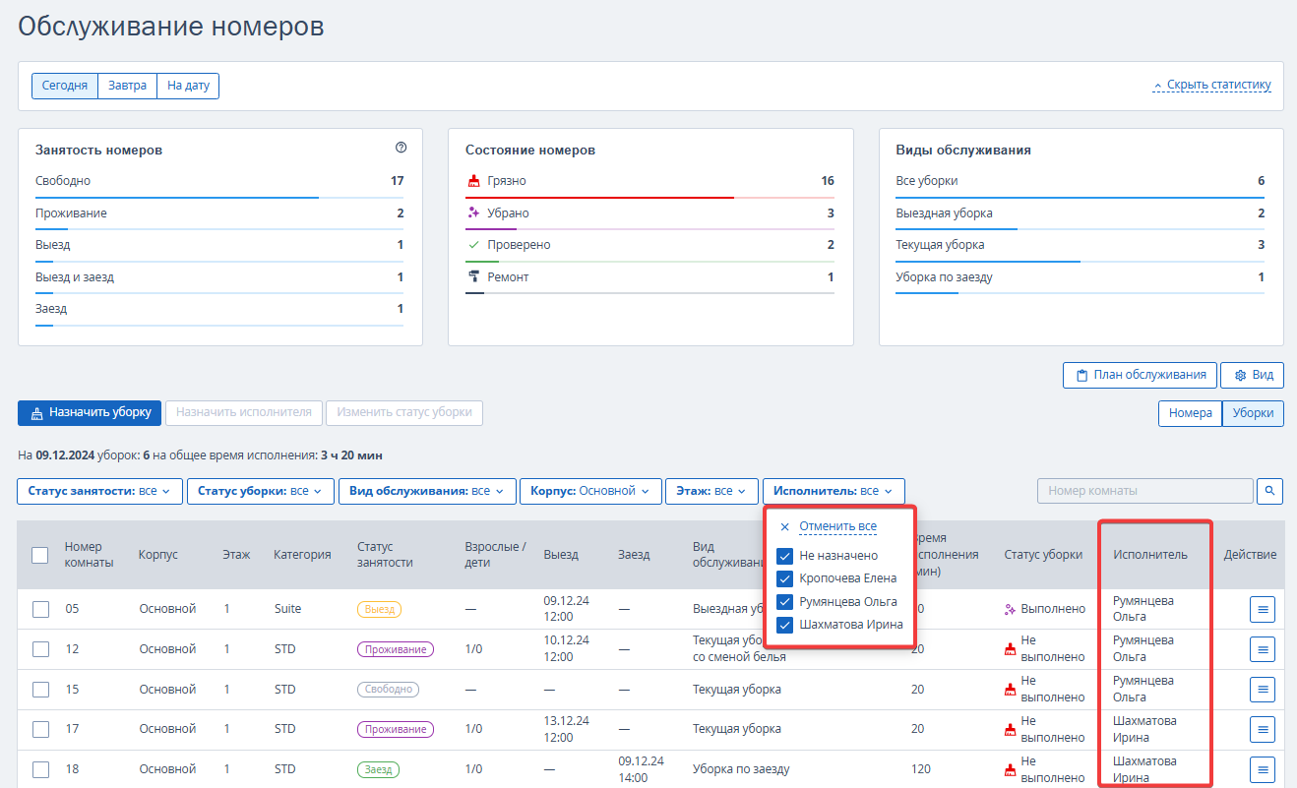Click the Статус уборки column header
This screenshot has height=788, width=1297.
[x=1043, y=555]
